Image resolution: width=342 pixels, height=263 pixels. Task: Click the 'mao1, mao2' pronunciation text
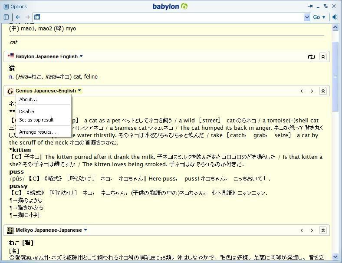(36, 29)
